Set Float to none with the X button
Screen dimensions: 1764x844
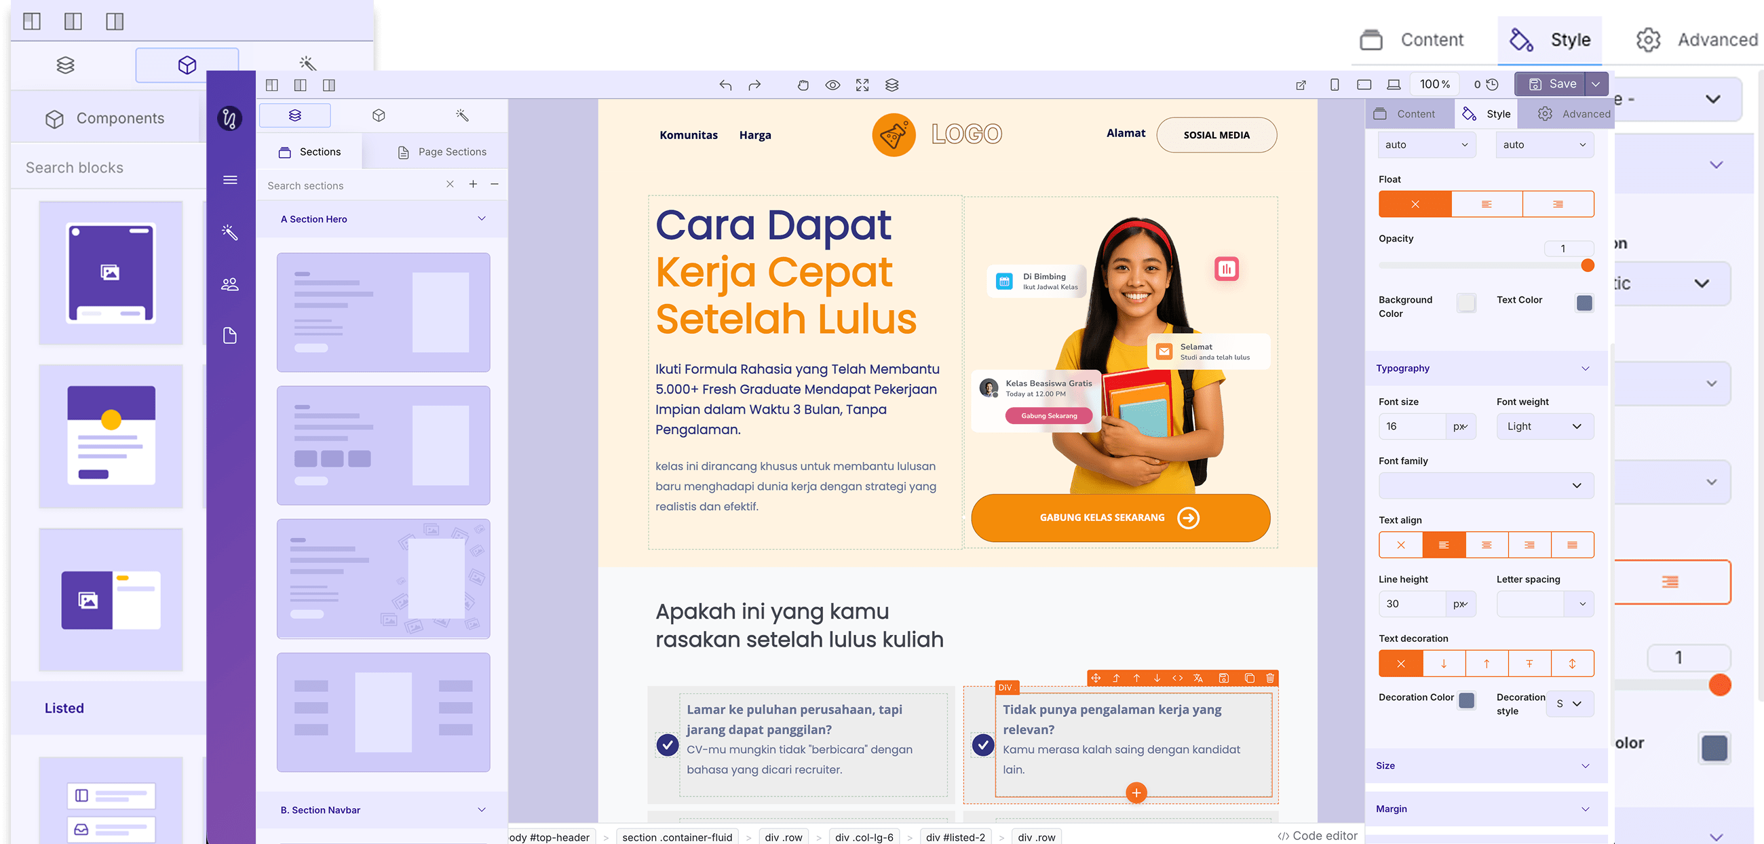tap(1415, 204)
